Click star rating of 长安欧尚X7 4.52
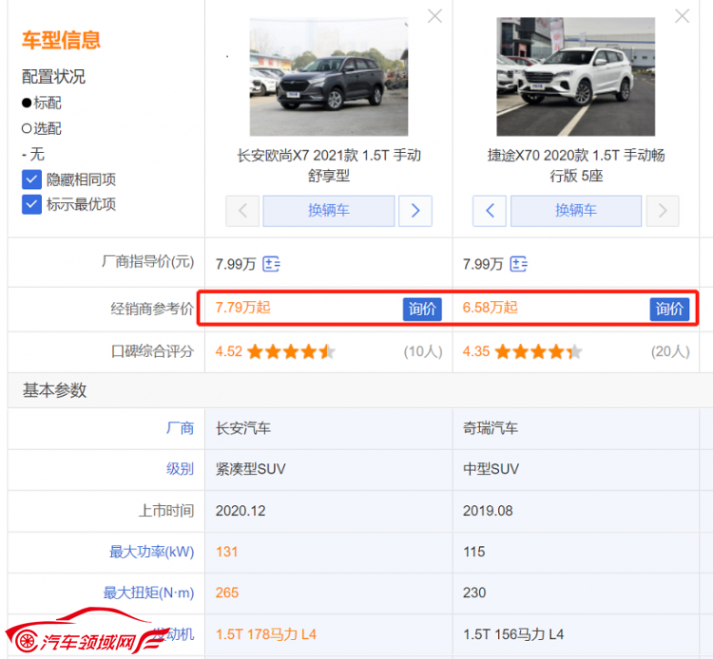 click(292, 351)
